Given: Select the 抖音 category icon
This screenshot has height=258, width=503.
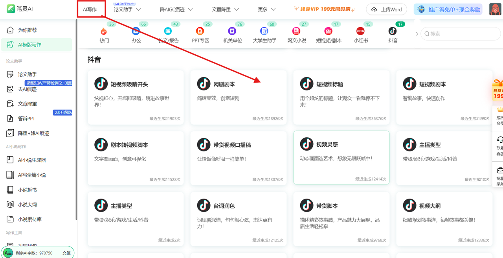Looking at the screenshot, I should click(393, 31).
